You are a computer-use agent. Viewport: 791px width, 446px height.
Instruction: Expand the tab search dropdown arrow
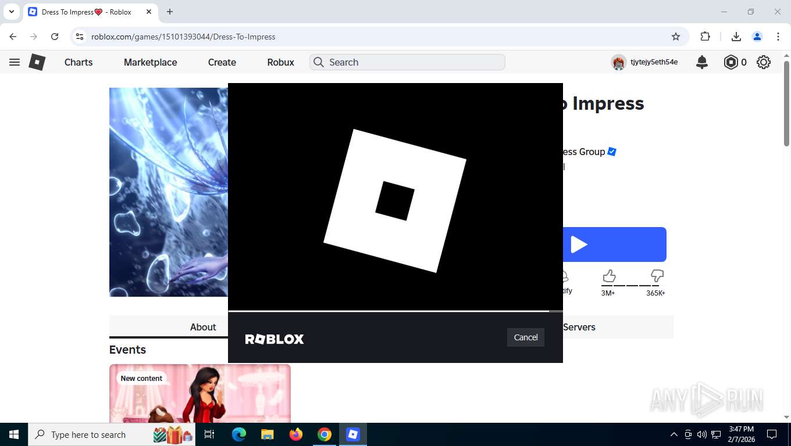click(11, 12)
